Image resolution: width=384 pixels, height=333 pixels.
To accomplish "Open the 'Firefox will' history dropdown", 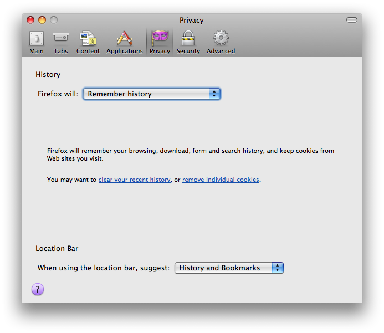I will [152, 94].
